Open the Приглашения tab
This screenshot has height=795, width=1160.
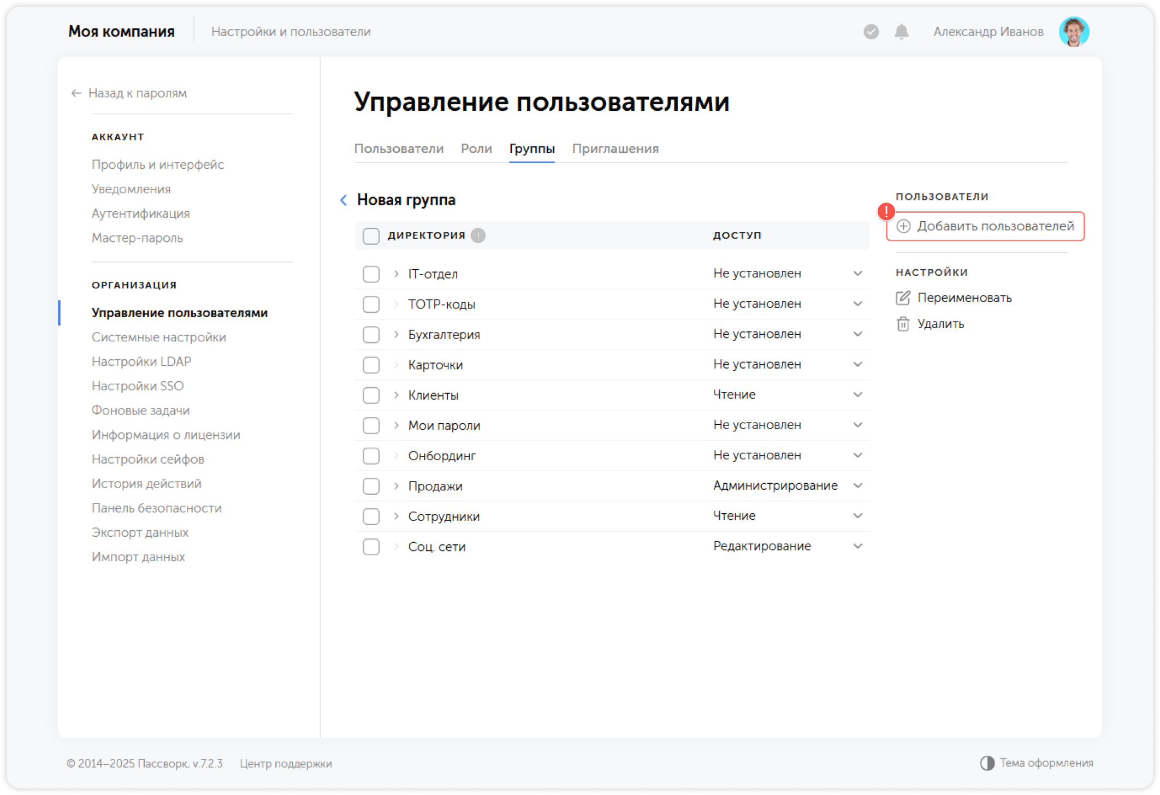(x=615, y=149)
